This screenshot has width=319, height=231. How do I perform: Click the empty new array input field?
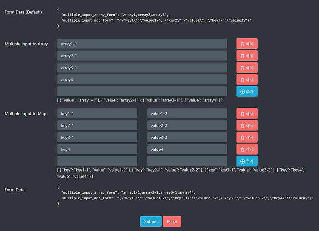pyautogui.click(x=142, y=91)
